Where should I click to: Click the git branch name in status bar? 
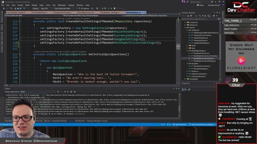202,124
